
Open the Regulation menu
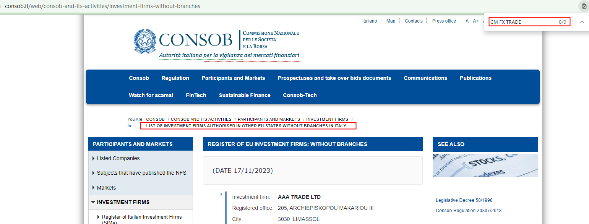[x=175, y=78]
